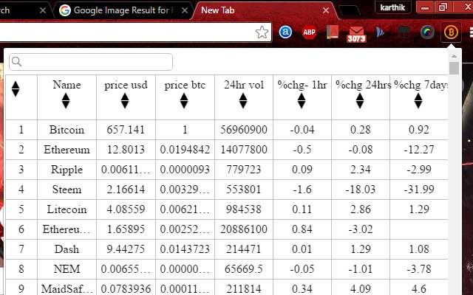
Task: Select the Bitcoin name cell
Action: (67, 130)
